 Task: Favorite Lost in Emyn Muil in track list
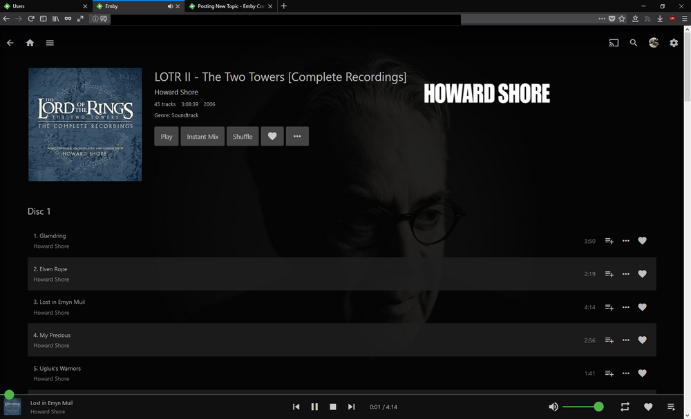pos(642,307)
